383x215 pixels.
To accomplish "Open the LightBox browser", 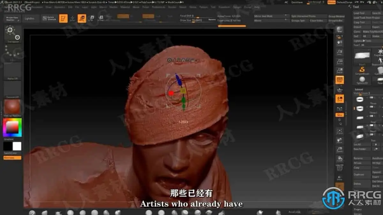I will coord(31,18).
